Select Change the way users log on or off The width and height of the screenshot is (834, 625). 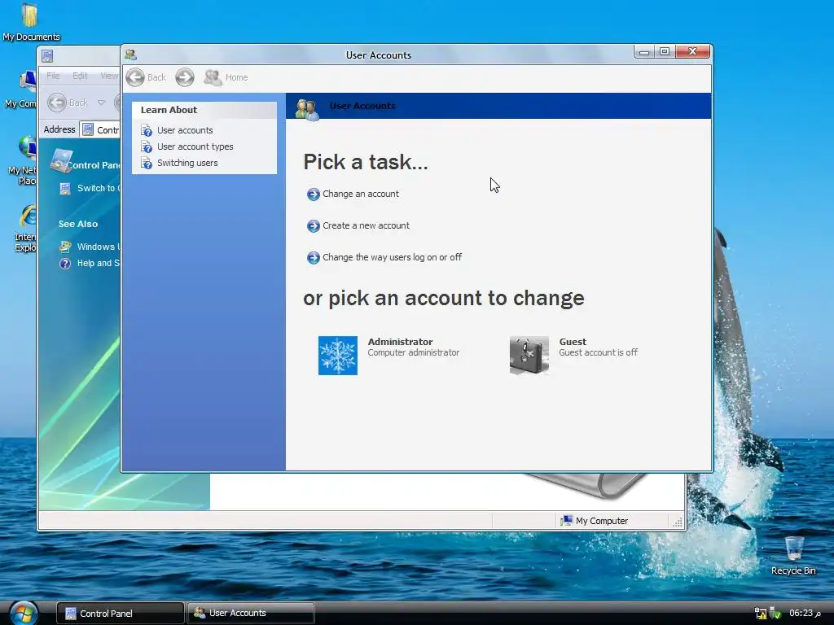392,257
